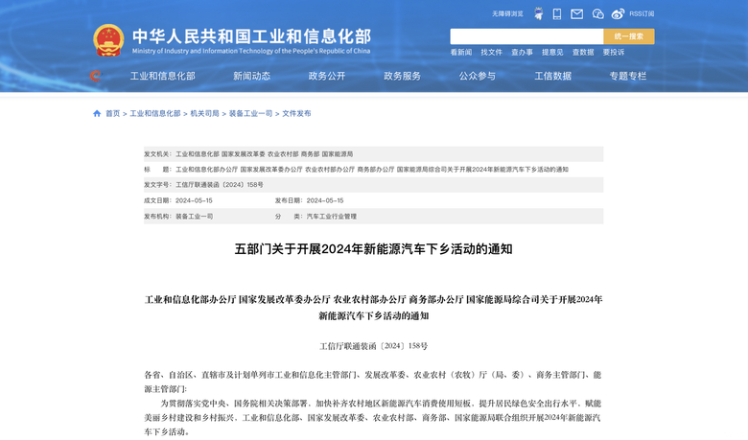Click headline 五部门关于开展2024年新能源汽车下乡活动的通知
The image size is (748, 440).
pyautogui.click(x=374, y=249)
